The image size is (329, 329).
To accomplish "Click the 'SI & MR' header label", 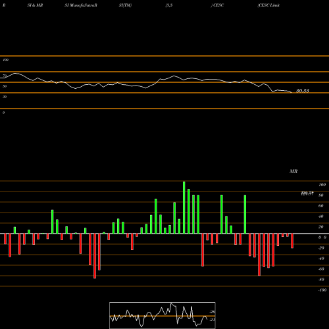I will coord(35,5).
